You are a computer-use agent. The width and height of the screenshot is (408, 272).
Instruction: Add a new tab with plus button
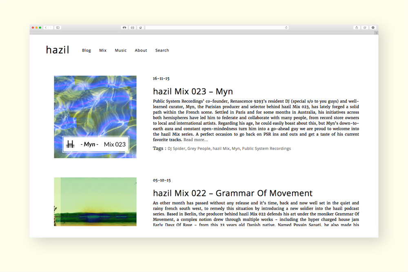pyautogui.click(x=376, y=33)
